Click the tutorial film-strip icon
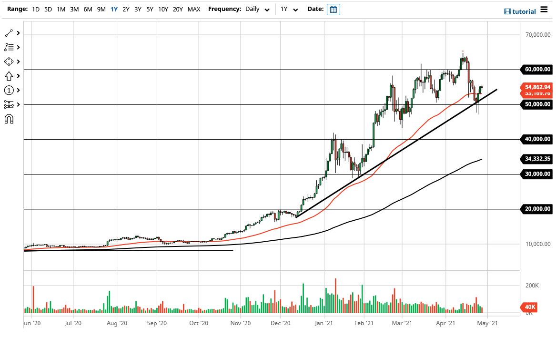This screenshot has width=556, height=338. [506, 11]
